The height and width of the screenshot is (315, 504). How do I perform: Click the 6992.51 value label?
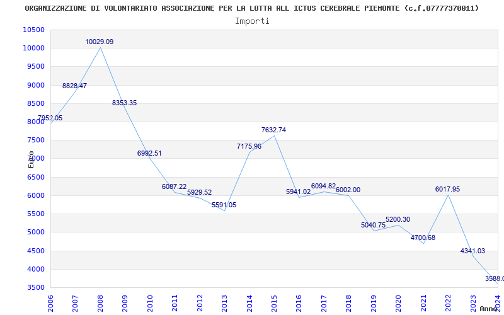click(149, 153)
